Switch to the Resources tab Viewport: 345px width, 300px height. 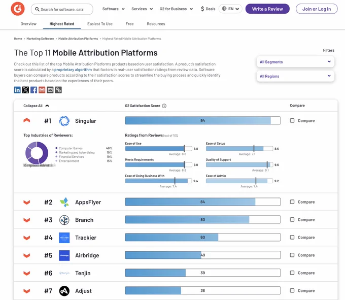156,24
